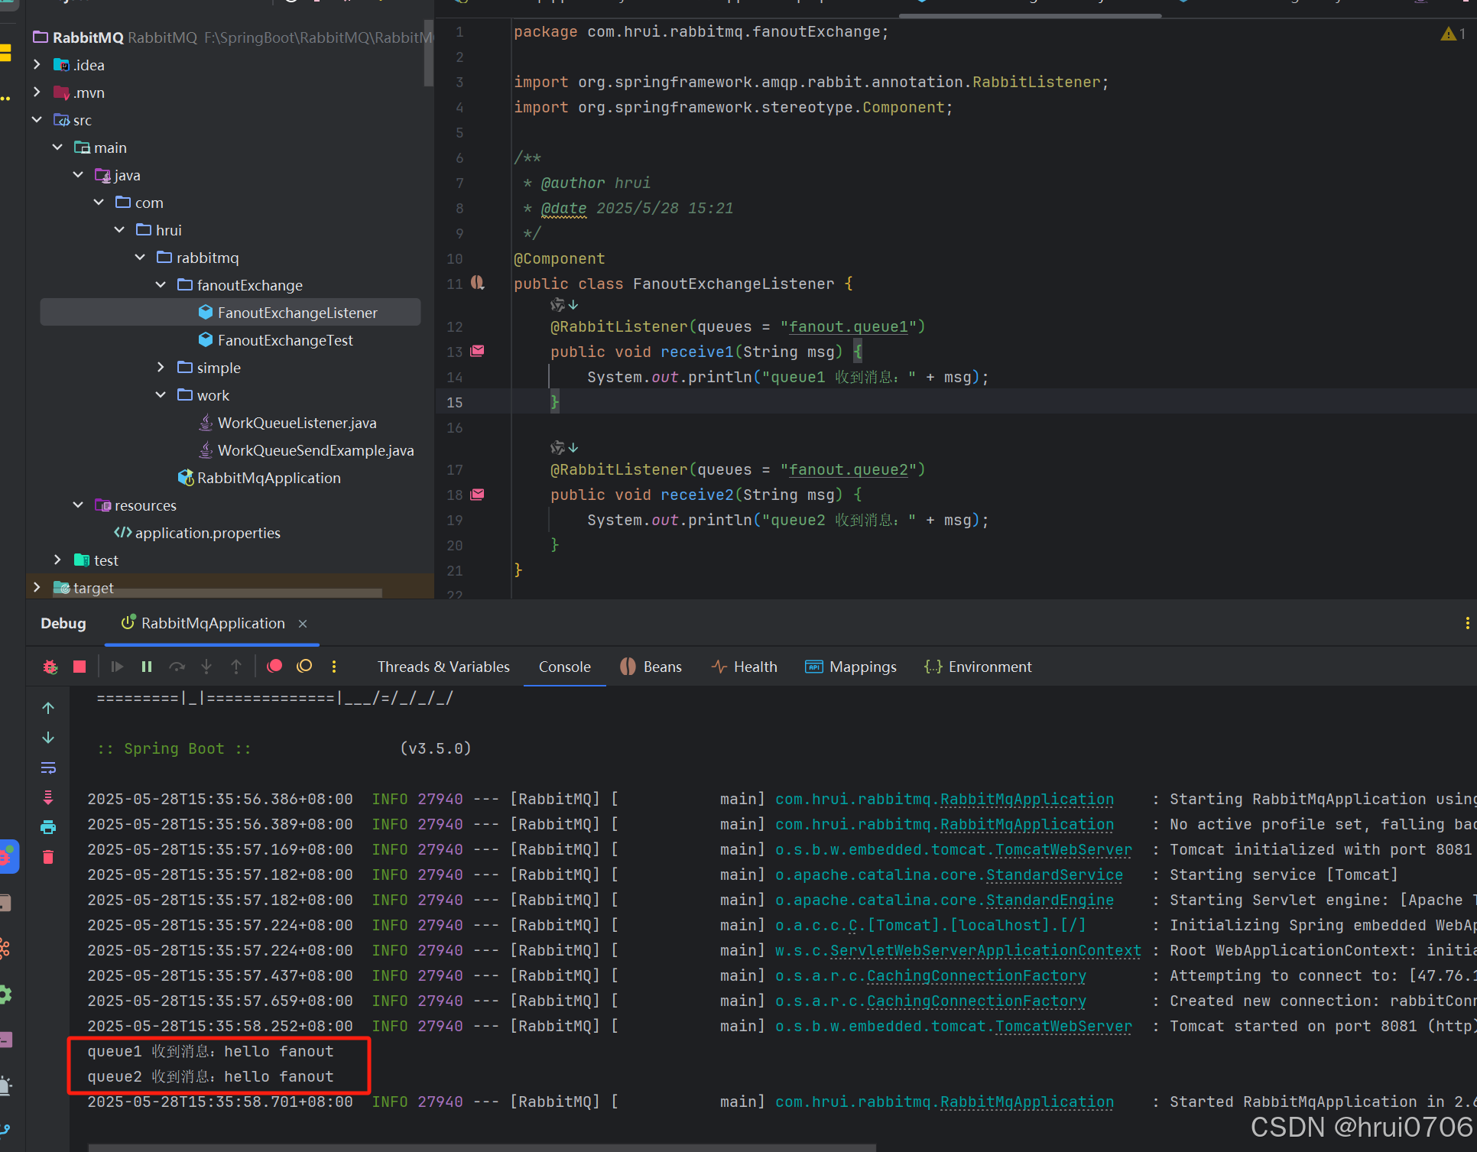The width and height of the screenshot is (1477, 1152).
Task: Clear console with trash icon
Action: point(48,856)
